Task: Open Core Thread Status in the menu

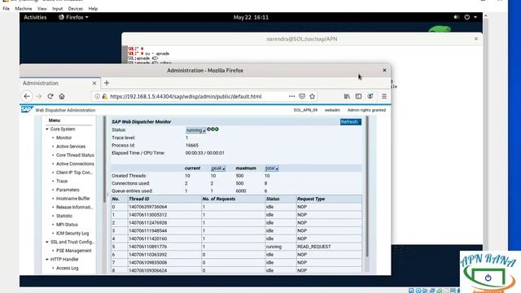Action: [75, 155]
